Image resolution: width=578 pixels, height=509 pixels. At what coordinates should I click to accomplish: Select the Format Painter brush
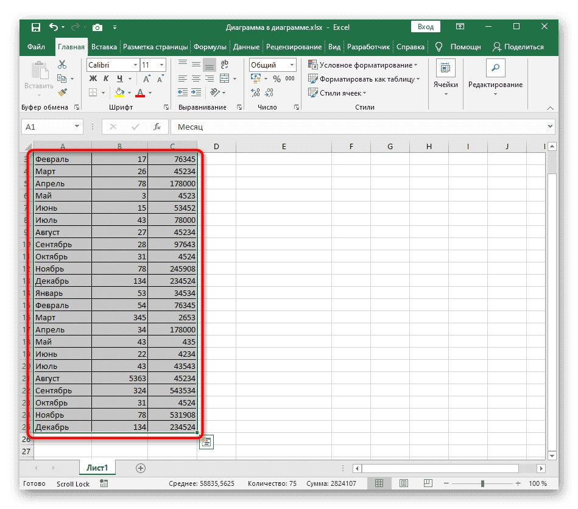pyautogui.click(x=62, y=92)
